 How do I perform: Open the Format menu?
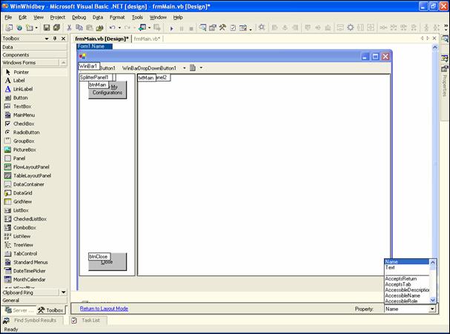coord(117,17)
